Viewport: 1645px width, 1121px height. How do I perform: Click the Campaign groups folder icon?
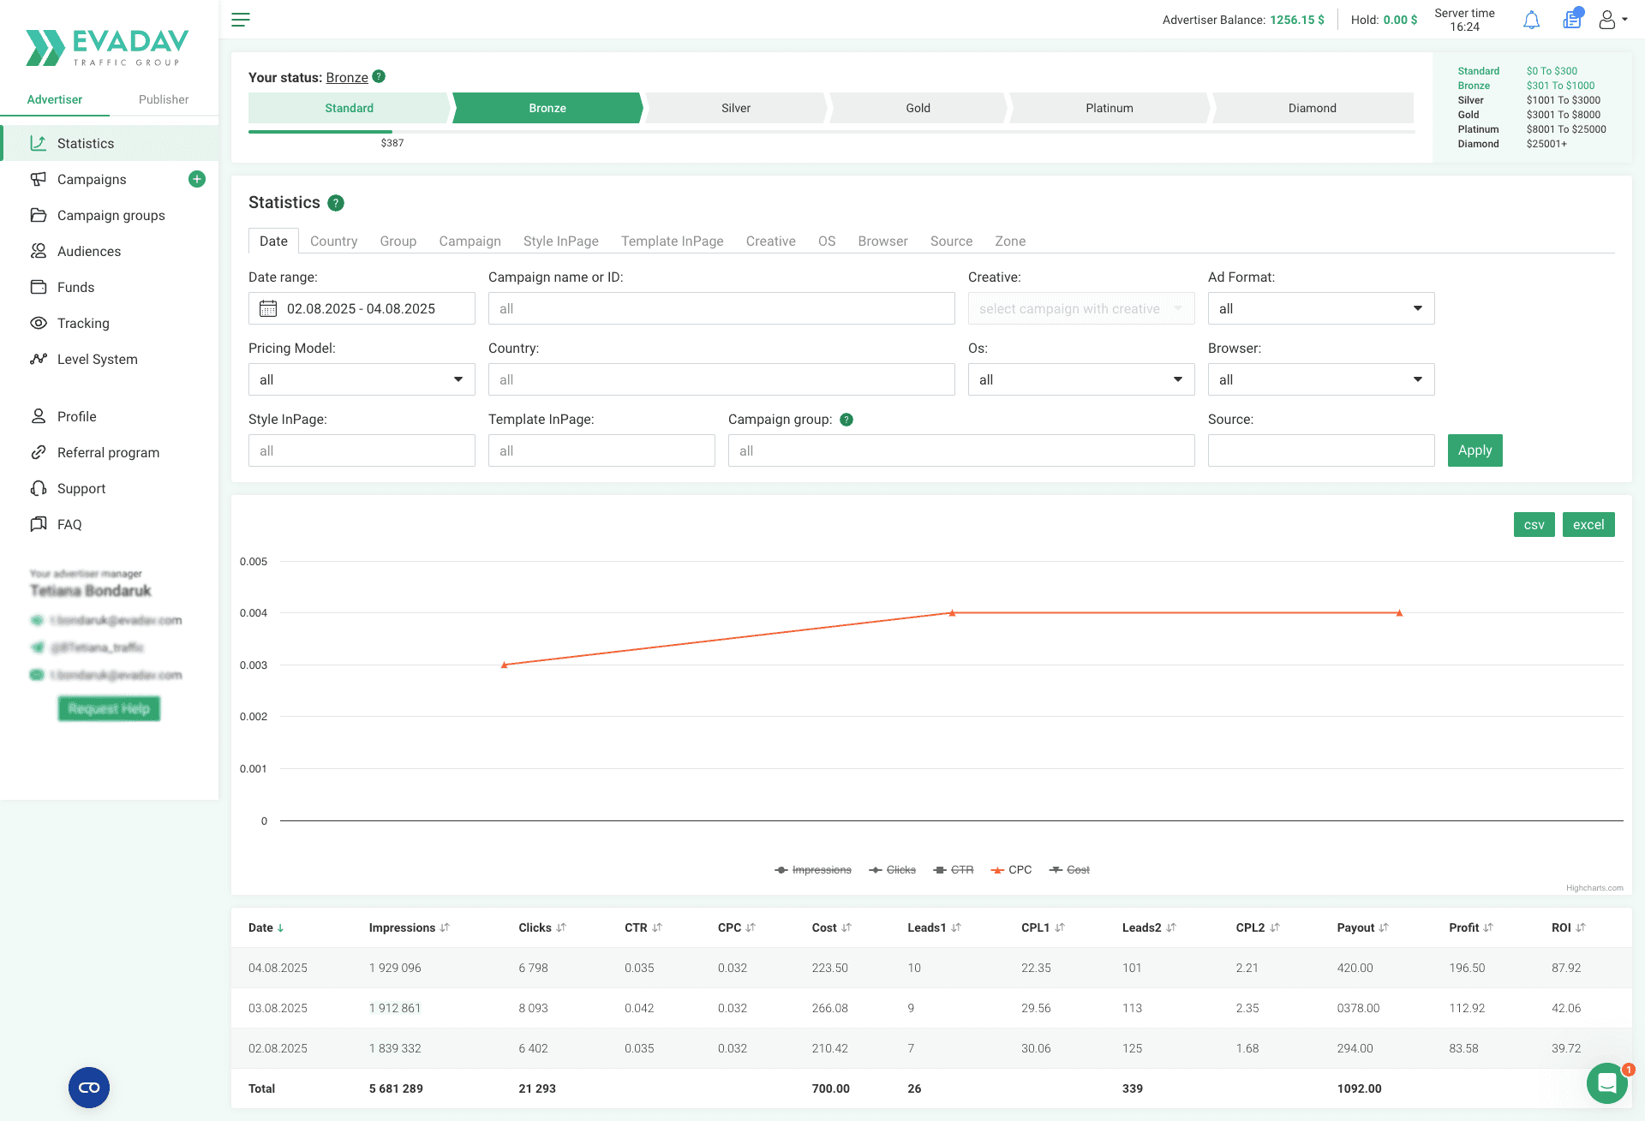tap(38, 215)
